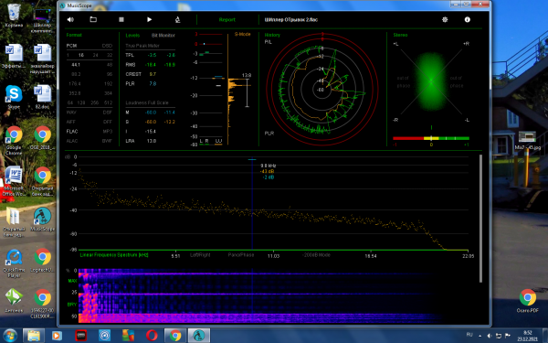Open Windows Explorer from the taskbar
The image size is (548, 343).
(x=34, y=336)
